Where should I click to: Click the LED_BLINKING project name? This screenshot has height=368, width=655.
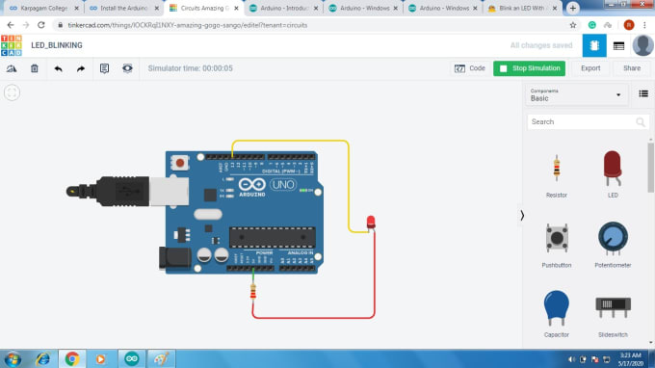[57, 45]
